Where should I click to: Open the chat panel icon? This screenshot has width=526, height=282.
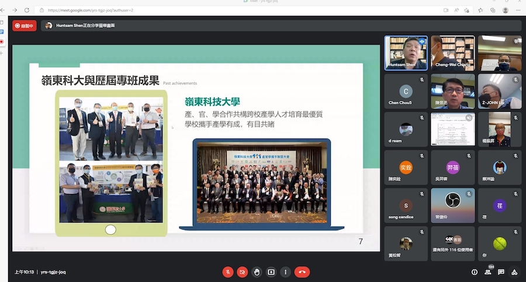501,272
